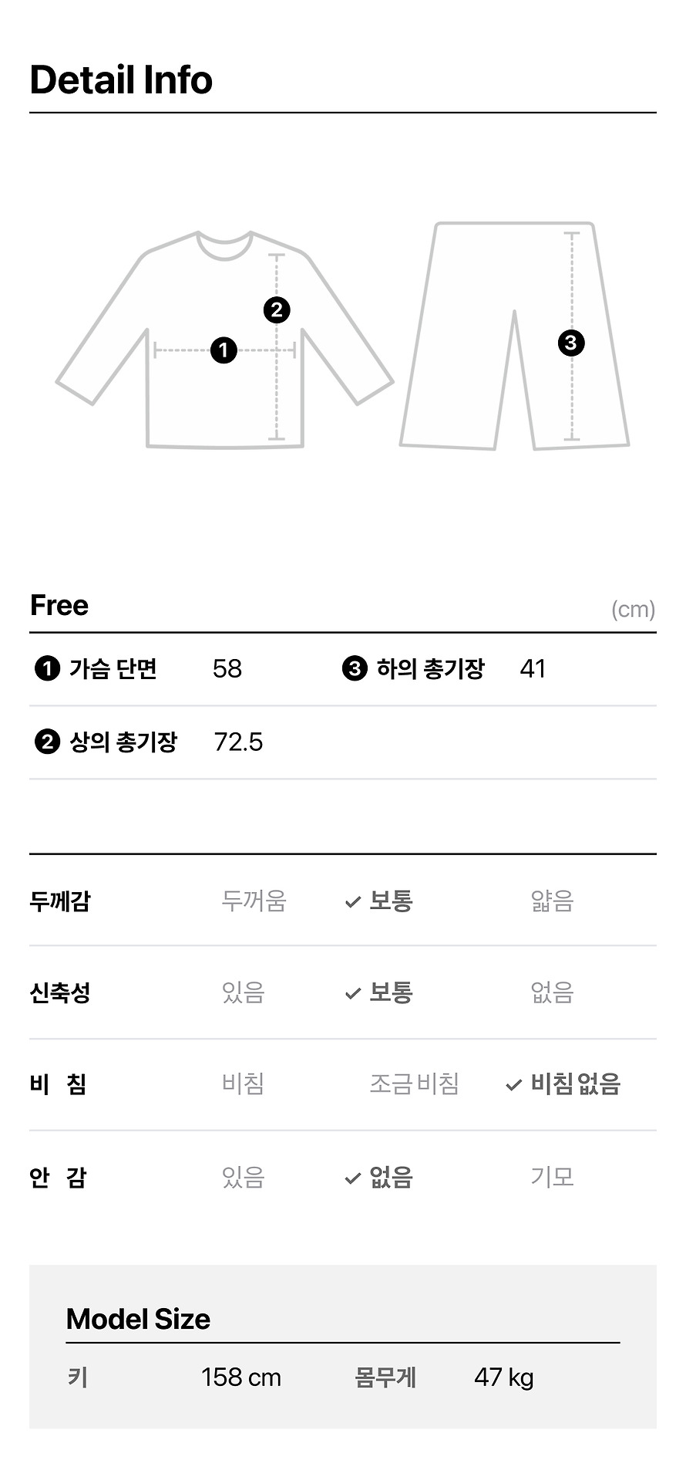The width and height of the screenshot is (686, 1484).
Task: Click the number 1 badge beside 가슴 단면
Action: point(47,668)
